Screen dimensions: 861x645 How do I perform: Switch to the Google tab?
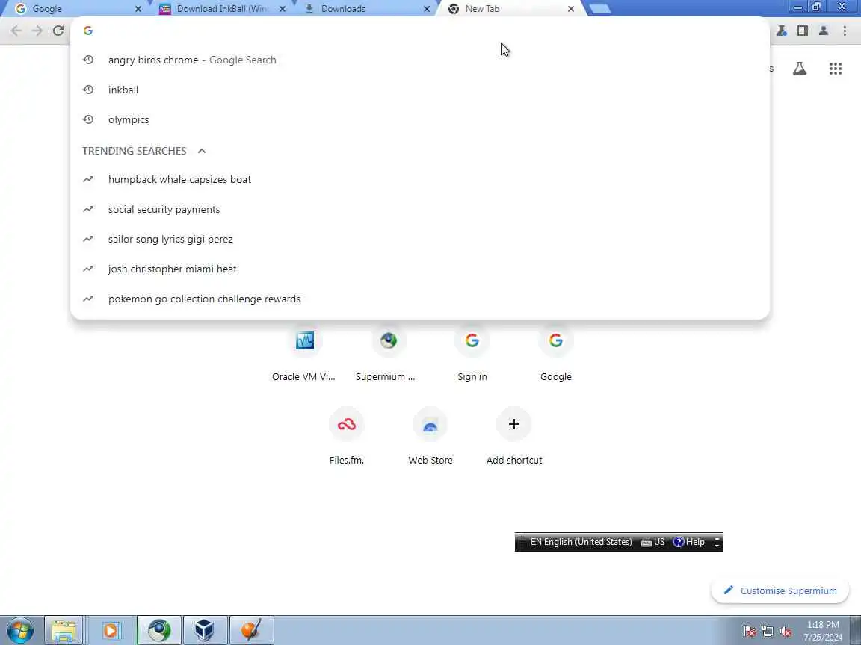[73, 9]
